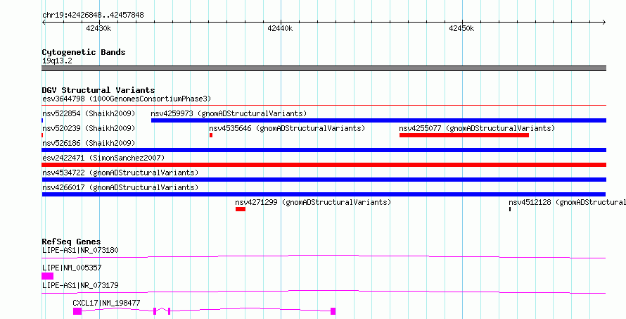Click the 42450k ruler position label
This screenshot has width=626, height=319.
pos(461,28)
